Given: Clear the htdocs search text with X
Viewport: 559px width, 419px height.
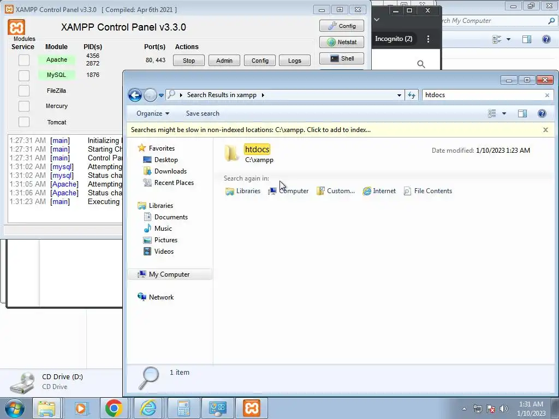Looking at the screenshot, I should (547, 95).
